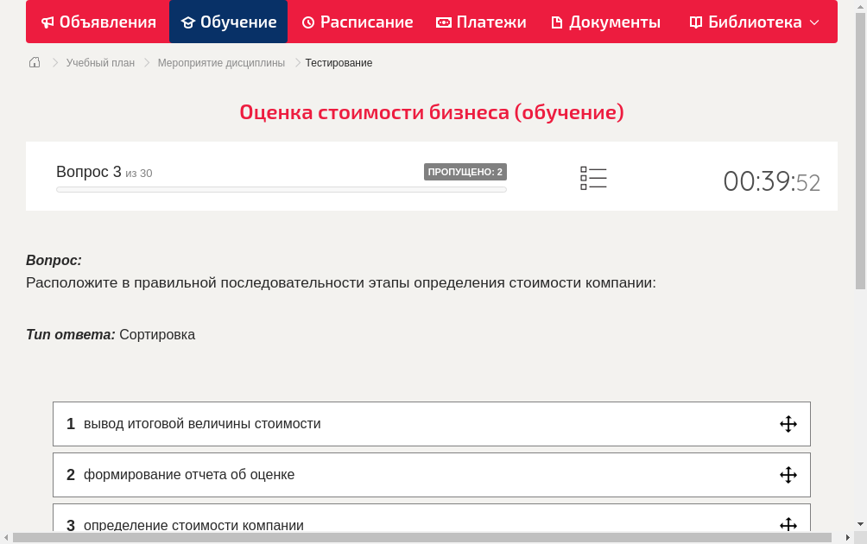Click the megaphone icon next to Объявления

47,22
